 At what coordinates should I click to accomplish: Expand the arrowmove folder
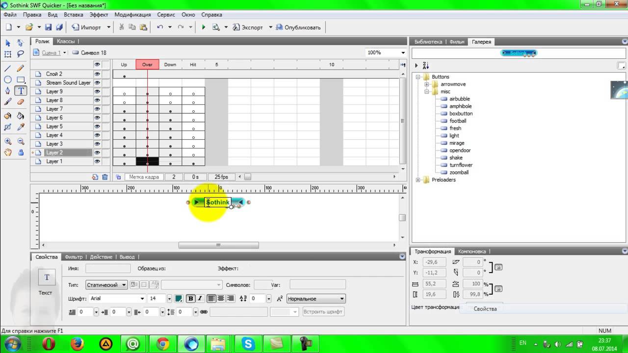(x=427, y=84)
